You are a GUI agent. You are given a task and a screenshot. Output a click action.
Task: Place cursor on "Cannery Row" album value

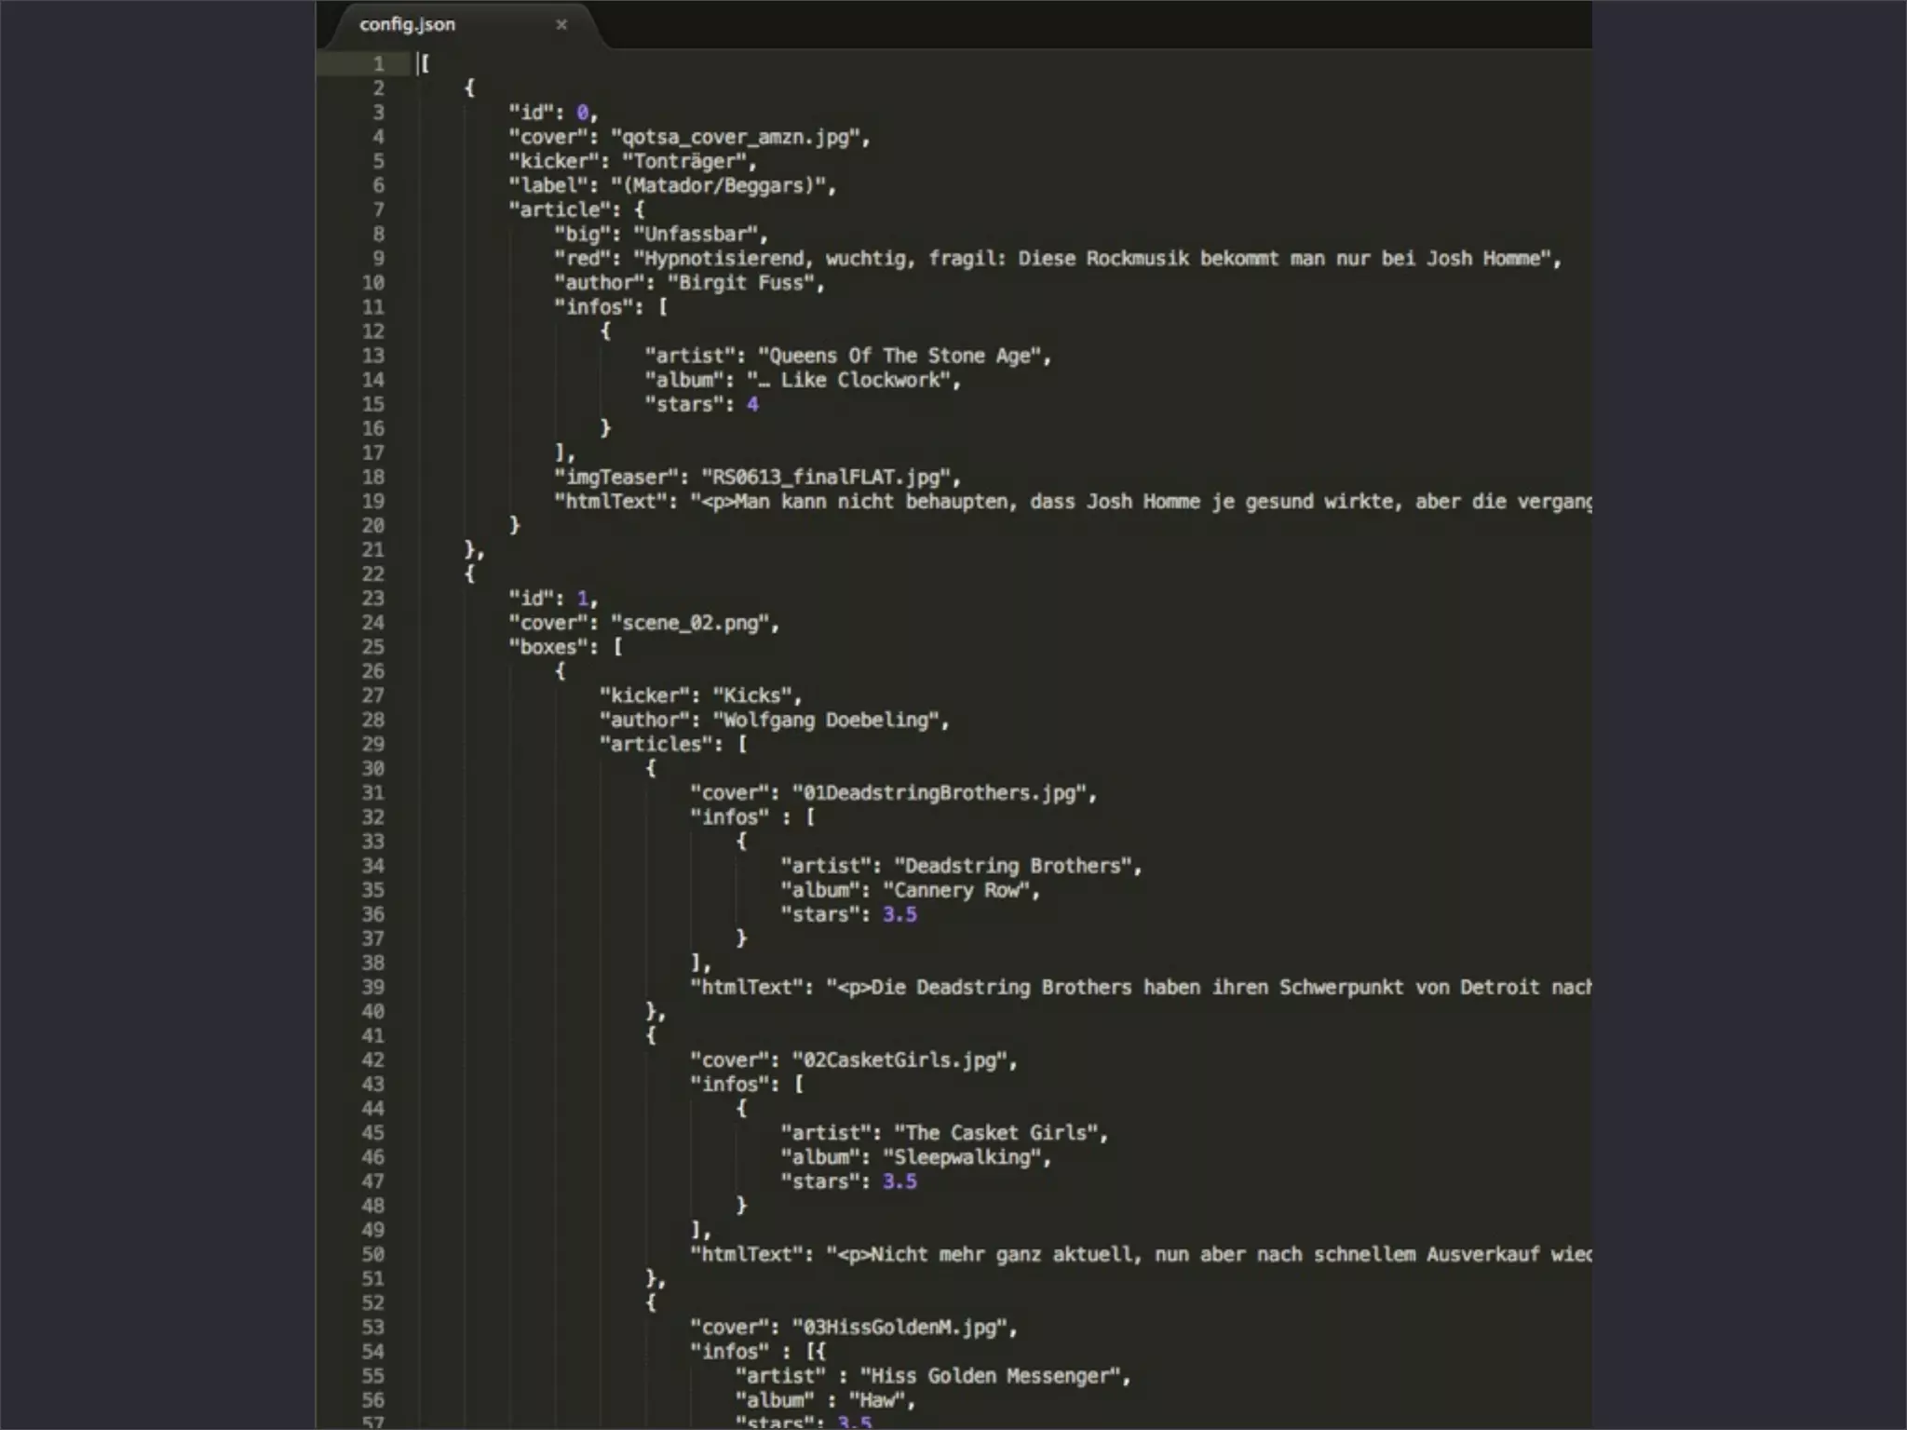tap(955, 890)
